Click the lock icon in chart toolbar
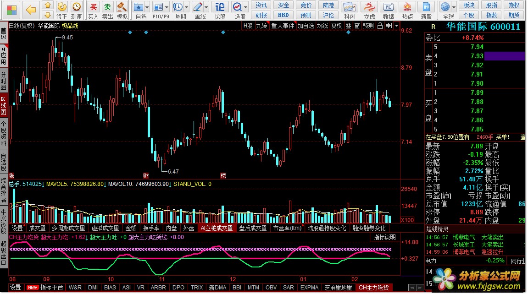Image resolution: width=528 pixels, height=294 pixels. coord(380,26)
